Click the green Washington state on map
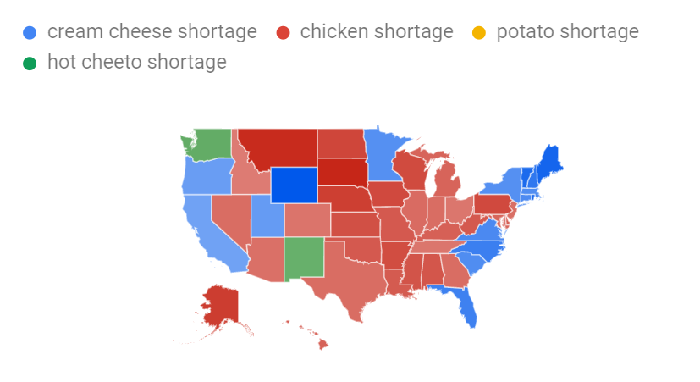This screenshot has width=700, height=382. click(210, 144)
